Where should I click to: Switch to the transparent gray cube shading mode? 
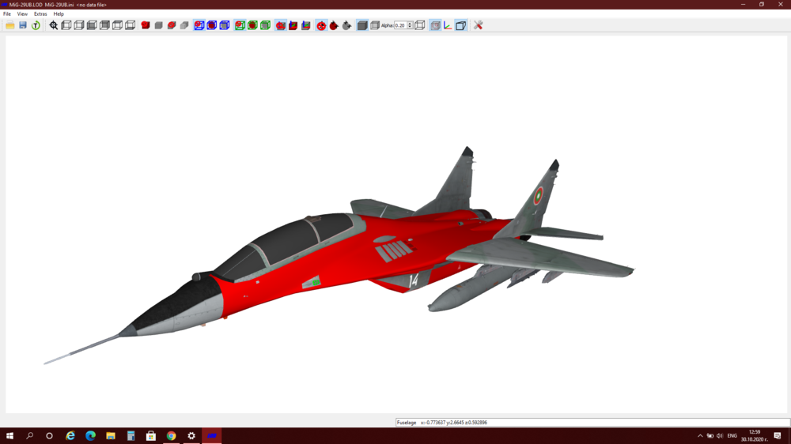(x=375, y=25)
